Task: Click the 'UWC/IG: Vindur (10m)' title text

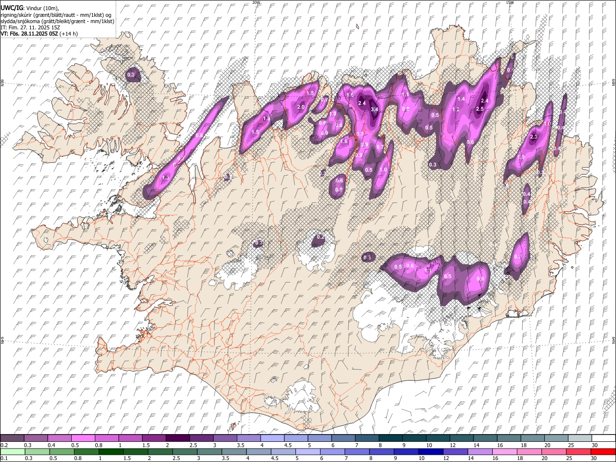Action: tap(30, 8)
